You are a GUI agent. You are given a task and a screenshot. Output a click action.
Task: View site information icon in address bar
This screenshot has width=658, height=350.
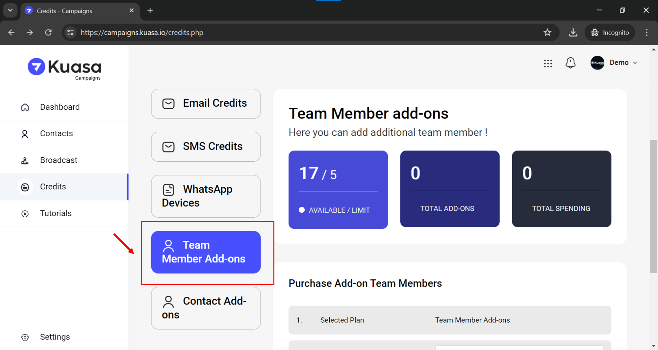(70, 32)
